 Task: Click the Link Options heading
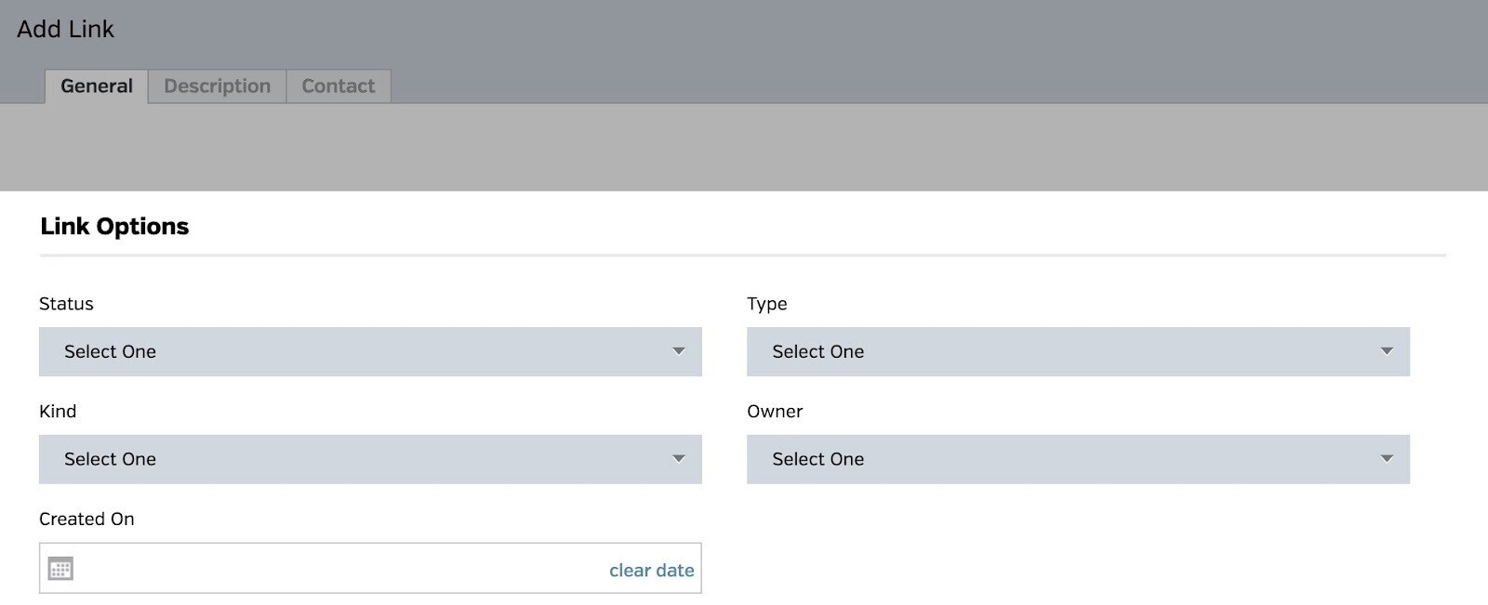pos(114,227)
